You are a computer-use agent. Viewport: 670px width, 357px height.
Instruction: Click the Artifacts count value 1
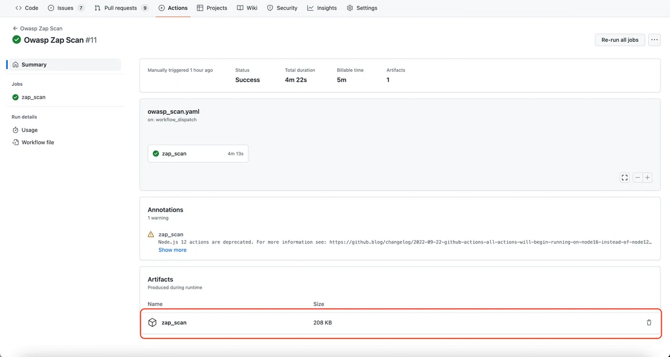click(388, 80)
